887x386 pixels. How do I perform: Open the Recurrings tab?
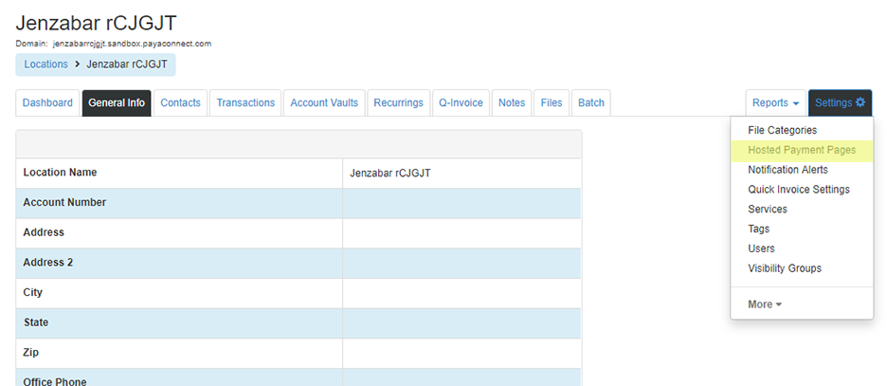point(398,103)
